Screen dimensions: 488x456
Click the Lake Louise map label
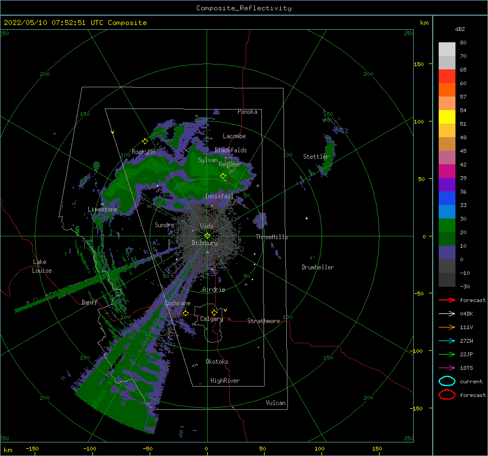(x=42, y=266)
